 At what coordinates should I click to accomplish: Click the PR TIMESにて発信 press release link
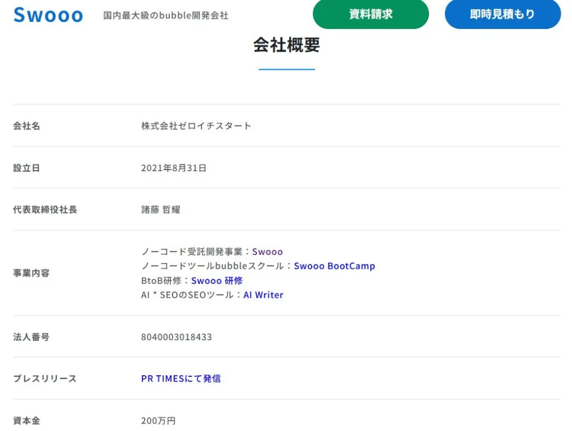pos(180,379)
